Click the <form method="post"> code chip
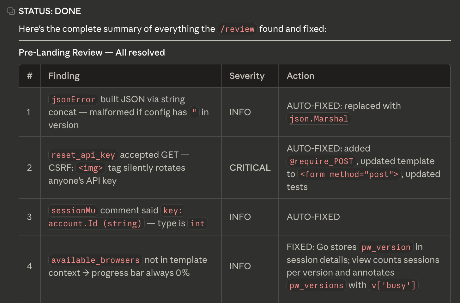This screenshot has height=303, width=460. click(x=349, y=174)
